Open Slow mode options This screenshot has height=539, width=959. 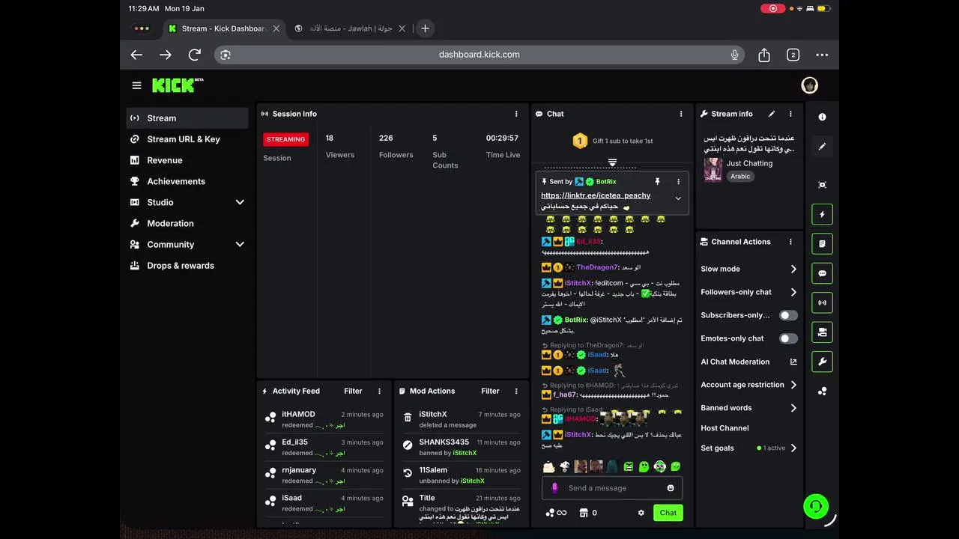click(x=748, y=269)
